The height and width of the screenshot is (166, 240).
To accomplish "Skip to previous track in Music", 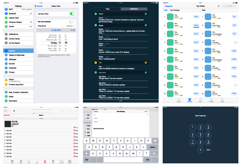I will [x=9, y=111].
